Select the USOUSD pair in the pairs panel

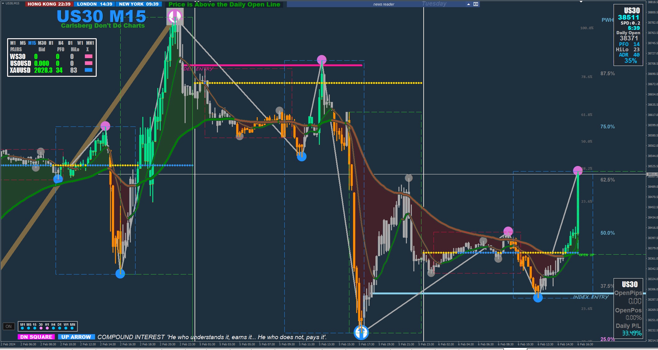(x=21, y=63)
